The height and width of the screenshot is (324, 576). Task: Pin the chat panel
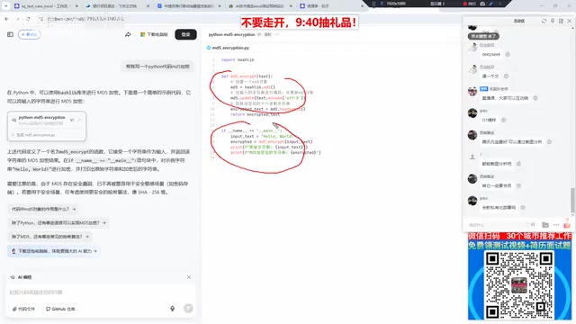click(x=553, y=21)
